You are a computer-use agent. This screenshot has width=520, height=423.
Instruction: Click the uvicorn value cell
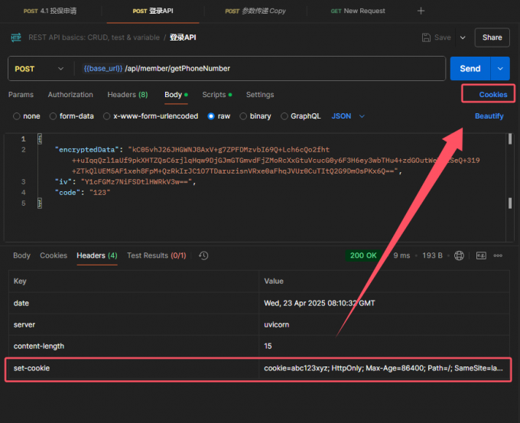pos(384,324)
